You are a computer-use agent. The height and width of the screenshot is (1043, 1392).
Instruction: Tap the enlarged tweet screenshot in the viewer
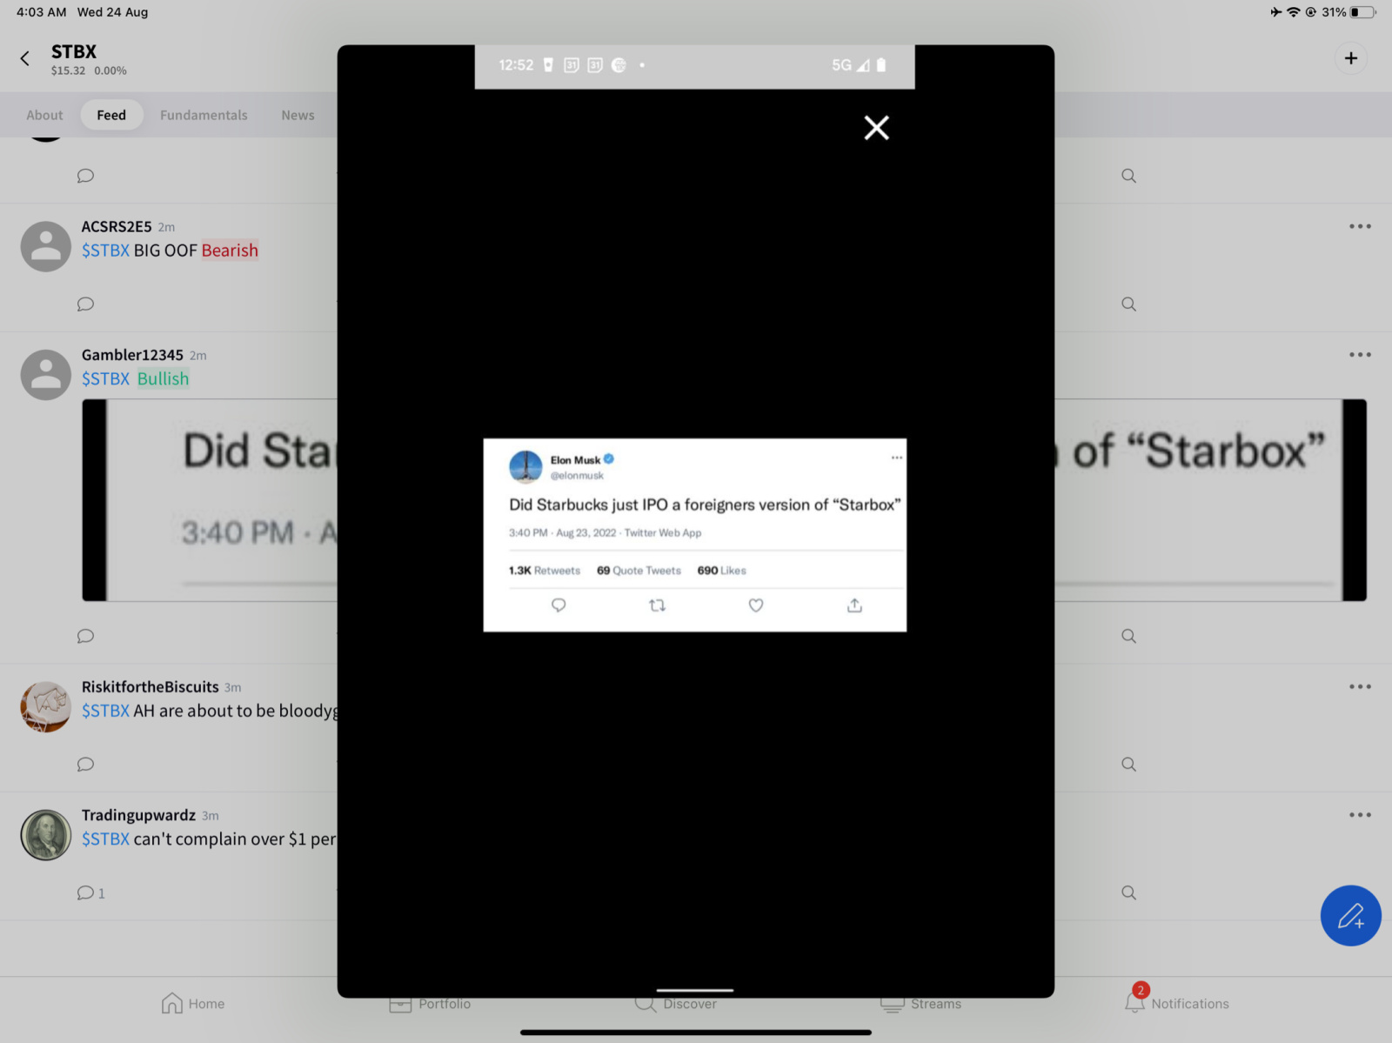click(x=694, y=535)
